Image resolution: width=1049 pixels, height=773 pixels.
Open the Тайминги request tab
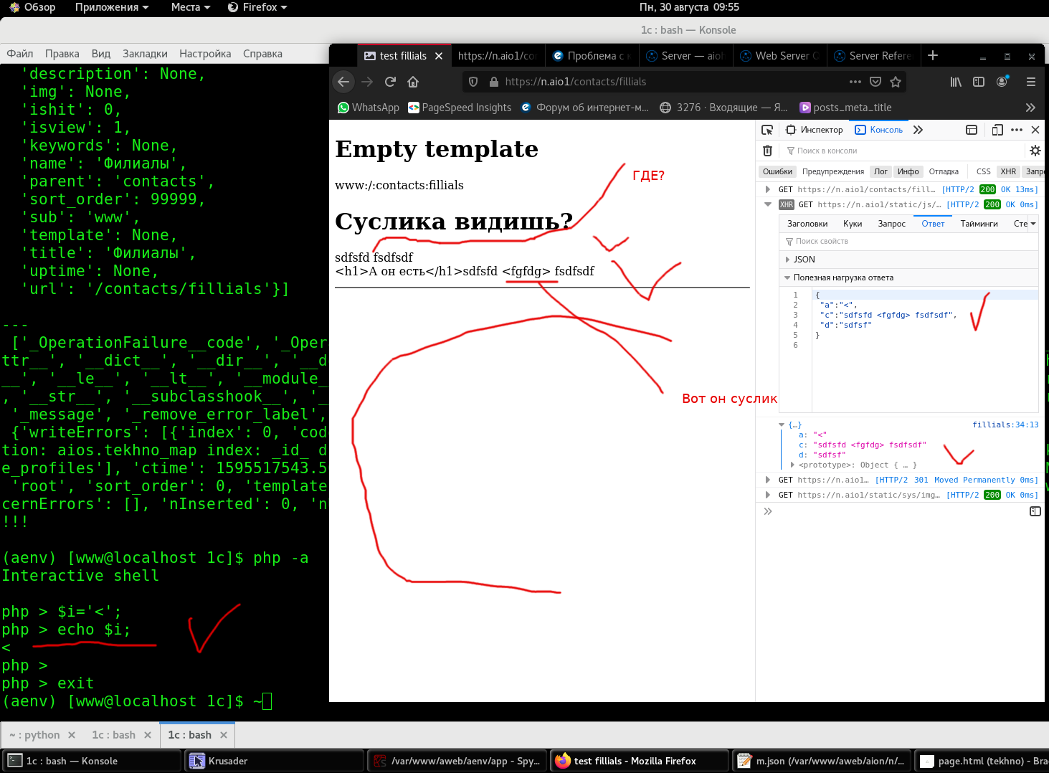pyautogui.click(x=979, y=224)
